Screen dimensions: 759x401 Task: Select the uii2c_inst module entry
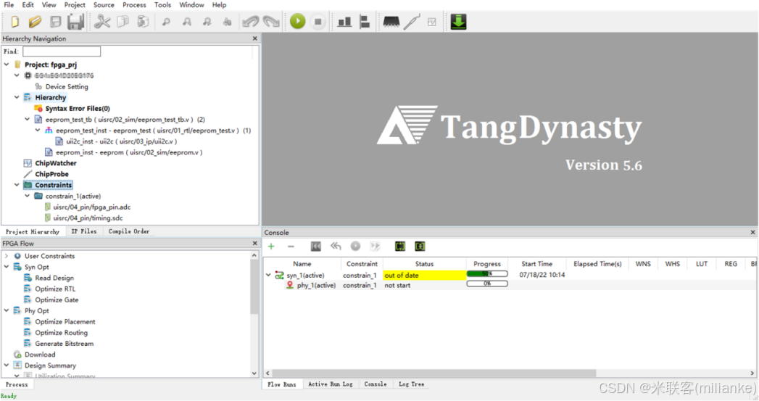coord(122,141)
